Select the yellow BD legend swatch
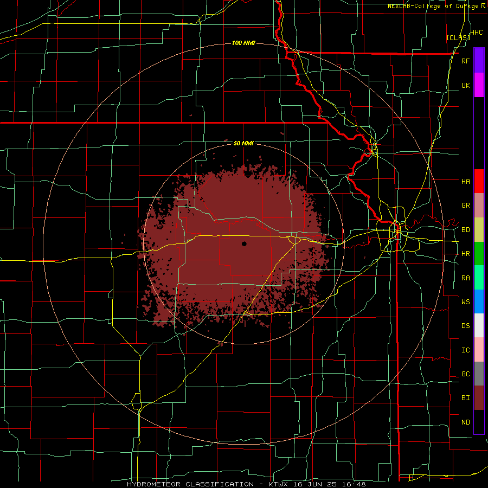The image size is (488, 488). pos(479,230)
